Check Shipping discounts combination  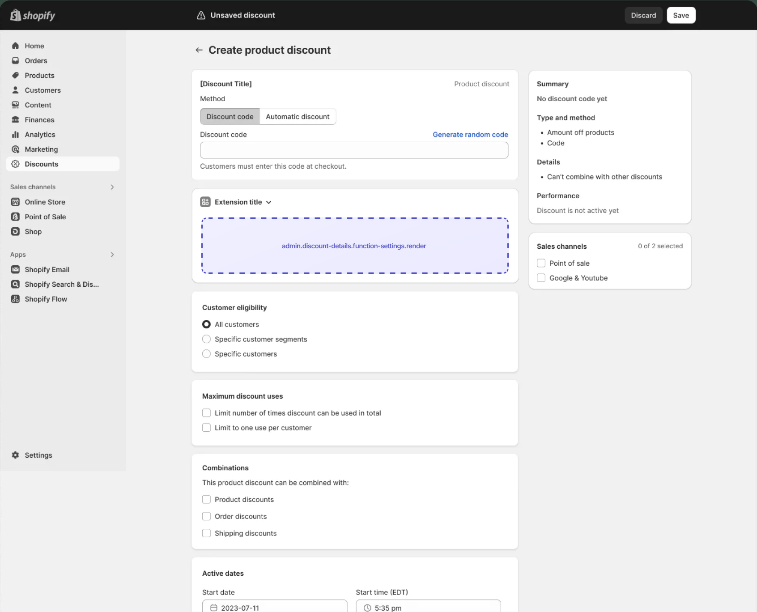(206, 533)
